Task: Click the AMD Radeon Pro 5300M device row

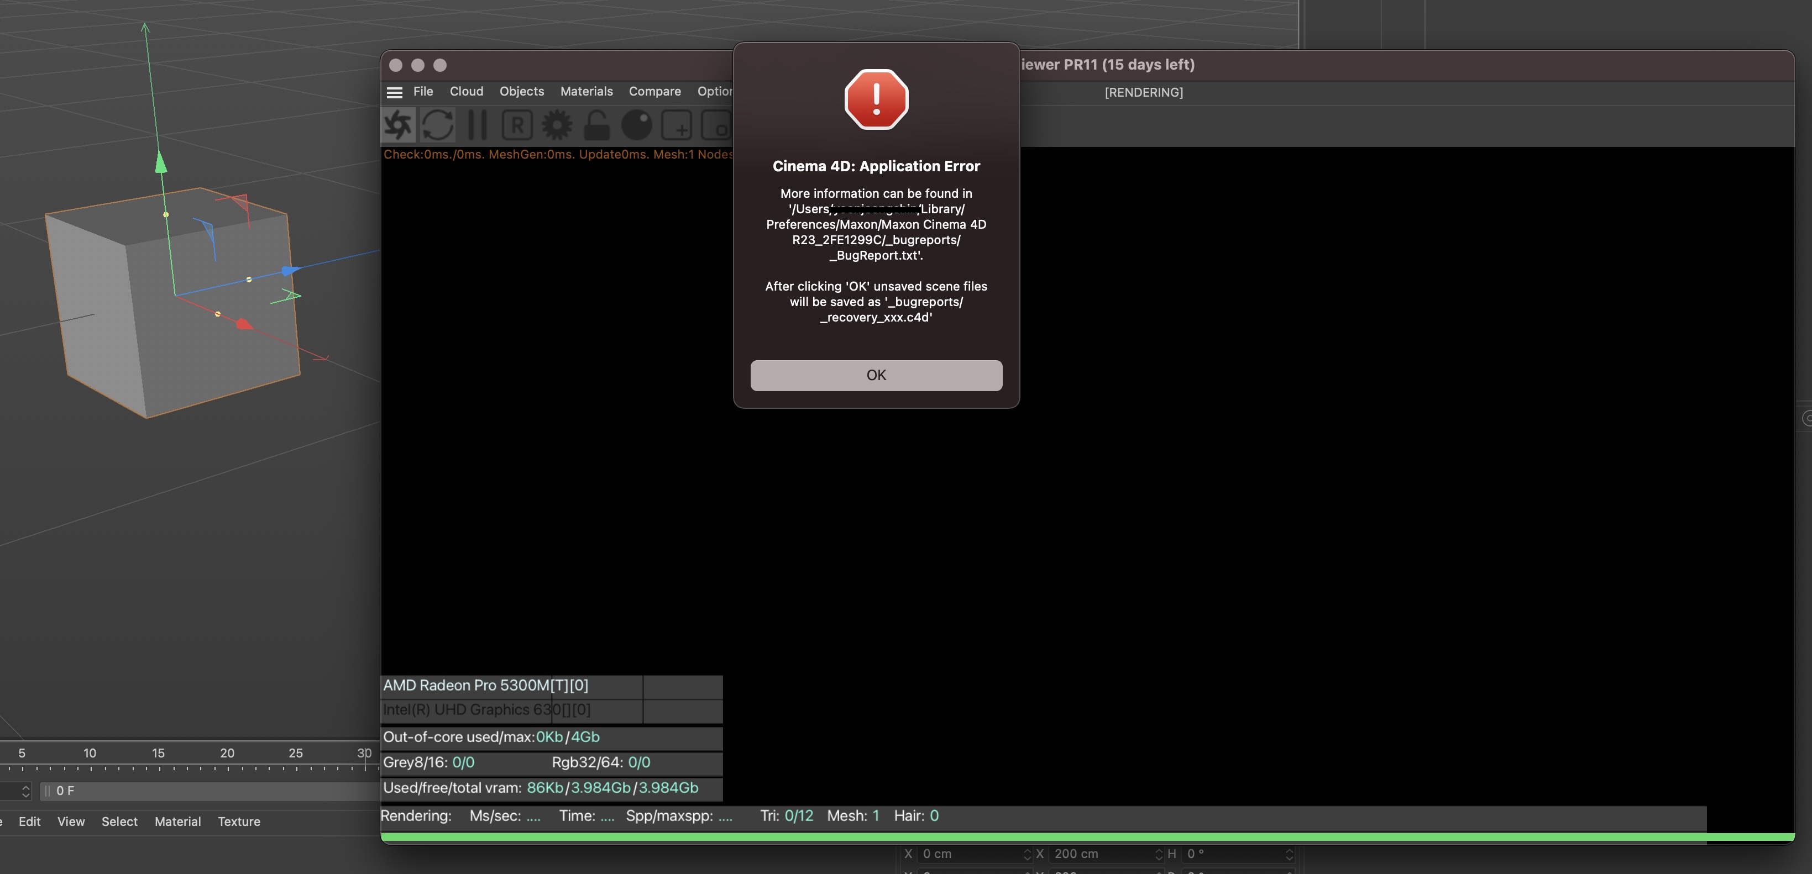Action: point(552,686)
